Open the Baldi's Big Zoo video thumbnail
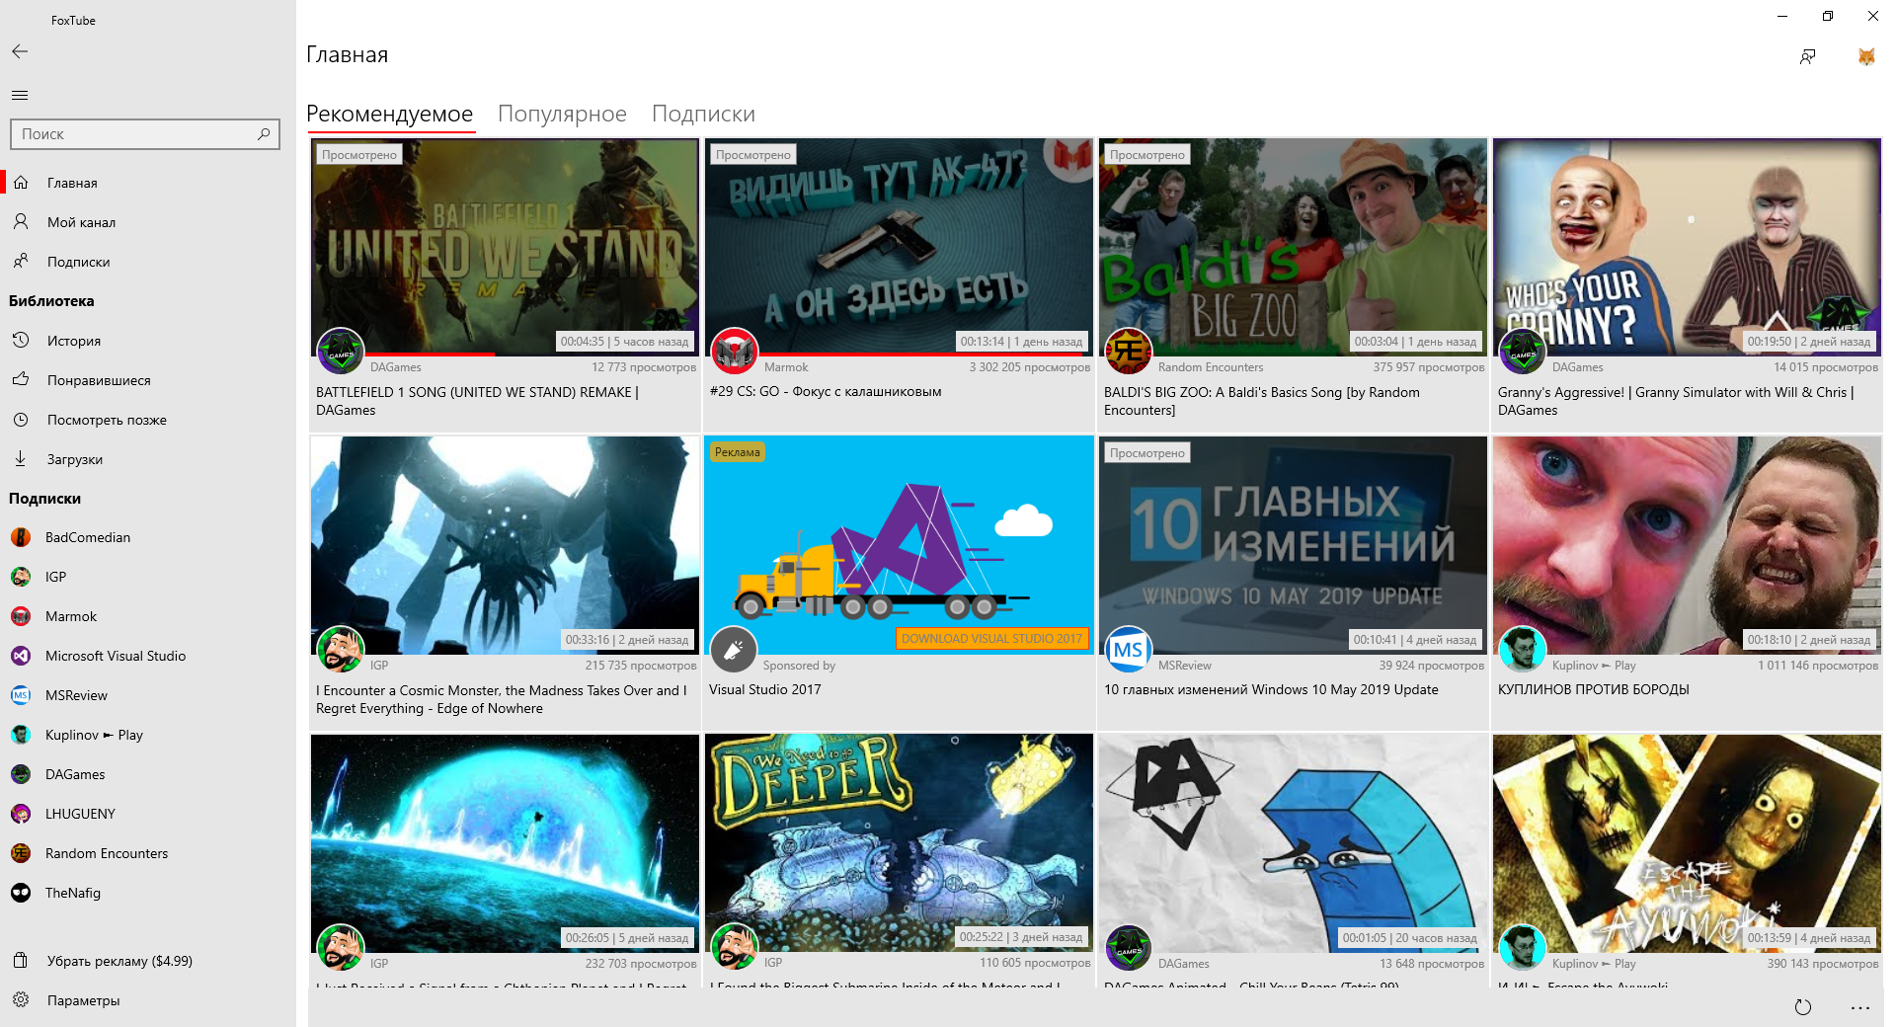 (1292, 245)
